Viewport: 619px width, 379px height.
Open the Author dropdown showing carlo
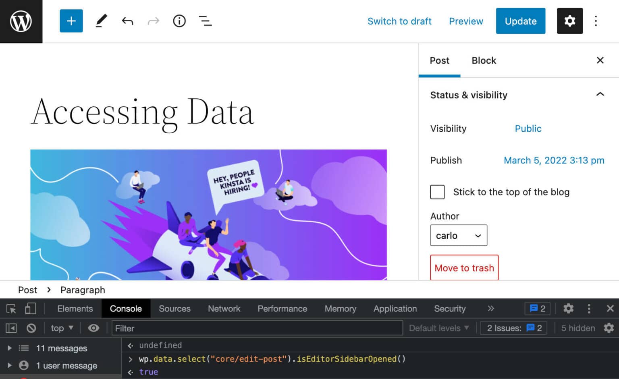coord(459,235)
